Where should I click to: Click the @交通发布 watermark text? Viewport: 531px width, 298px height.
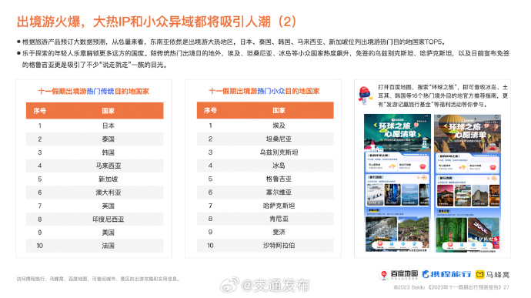pyautogui.click(x=276, y=285)
